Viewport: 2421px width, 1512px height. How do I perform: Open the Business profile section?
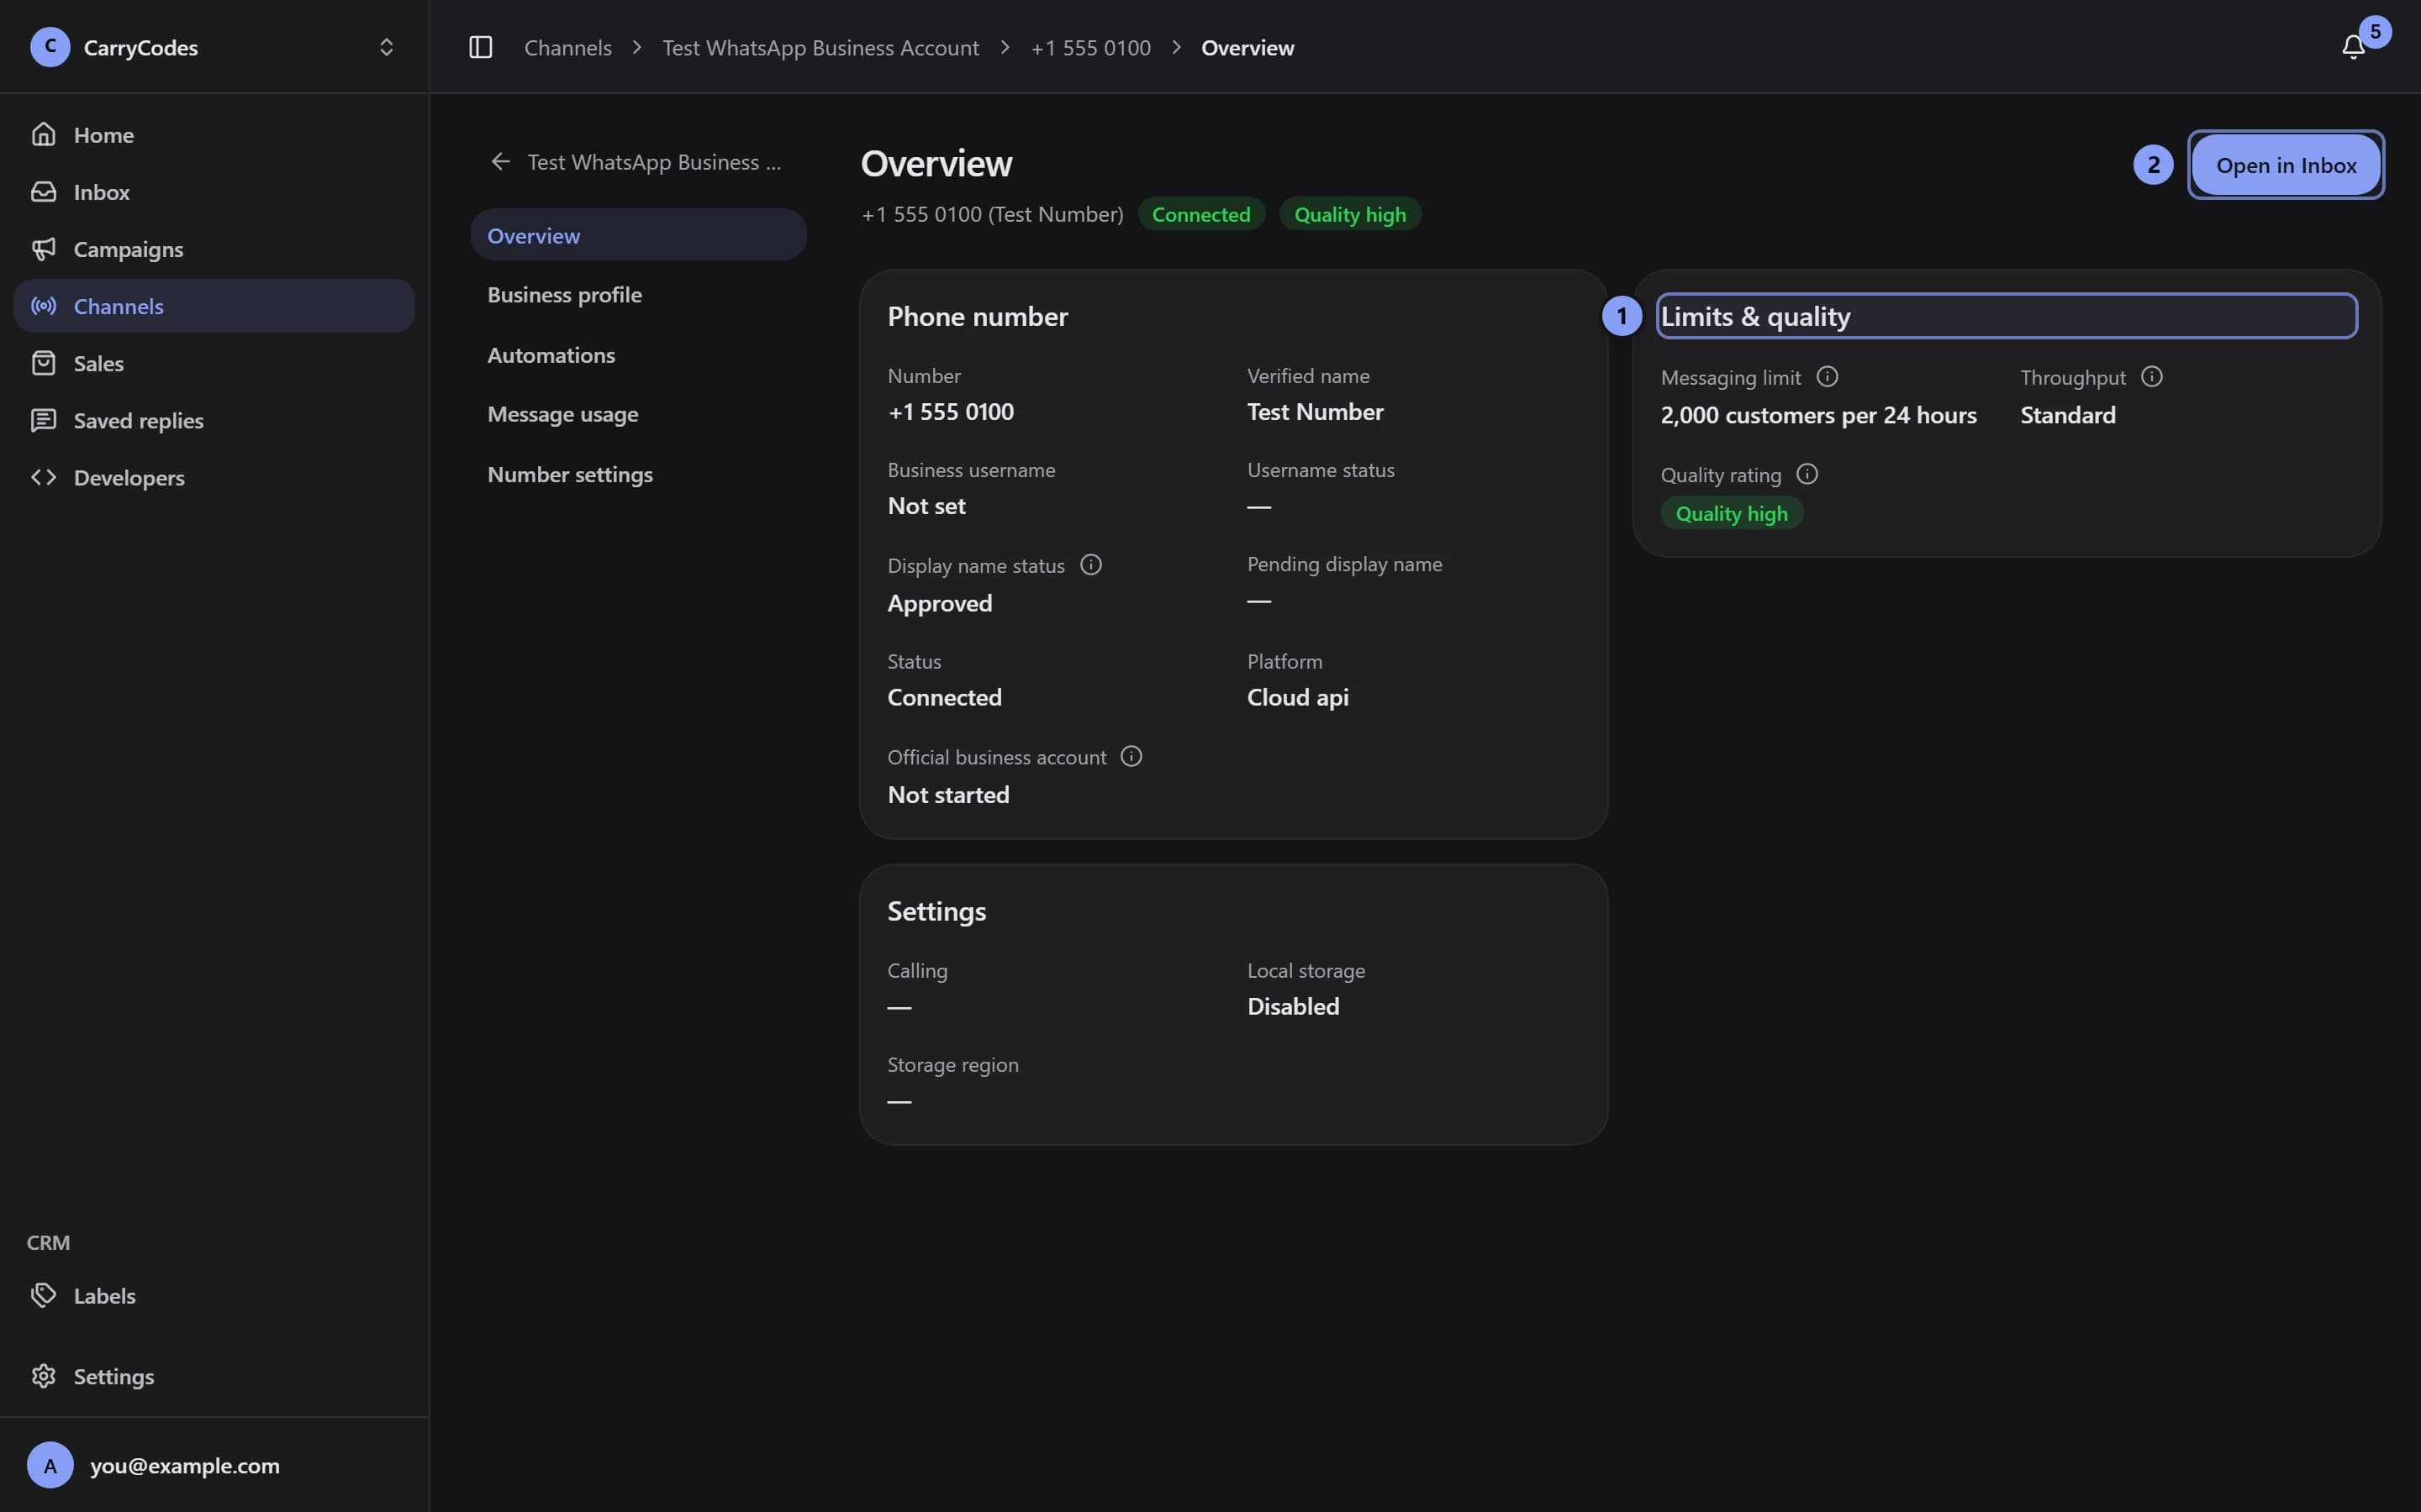pos(638,295)
